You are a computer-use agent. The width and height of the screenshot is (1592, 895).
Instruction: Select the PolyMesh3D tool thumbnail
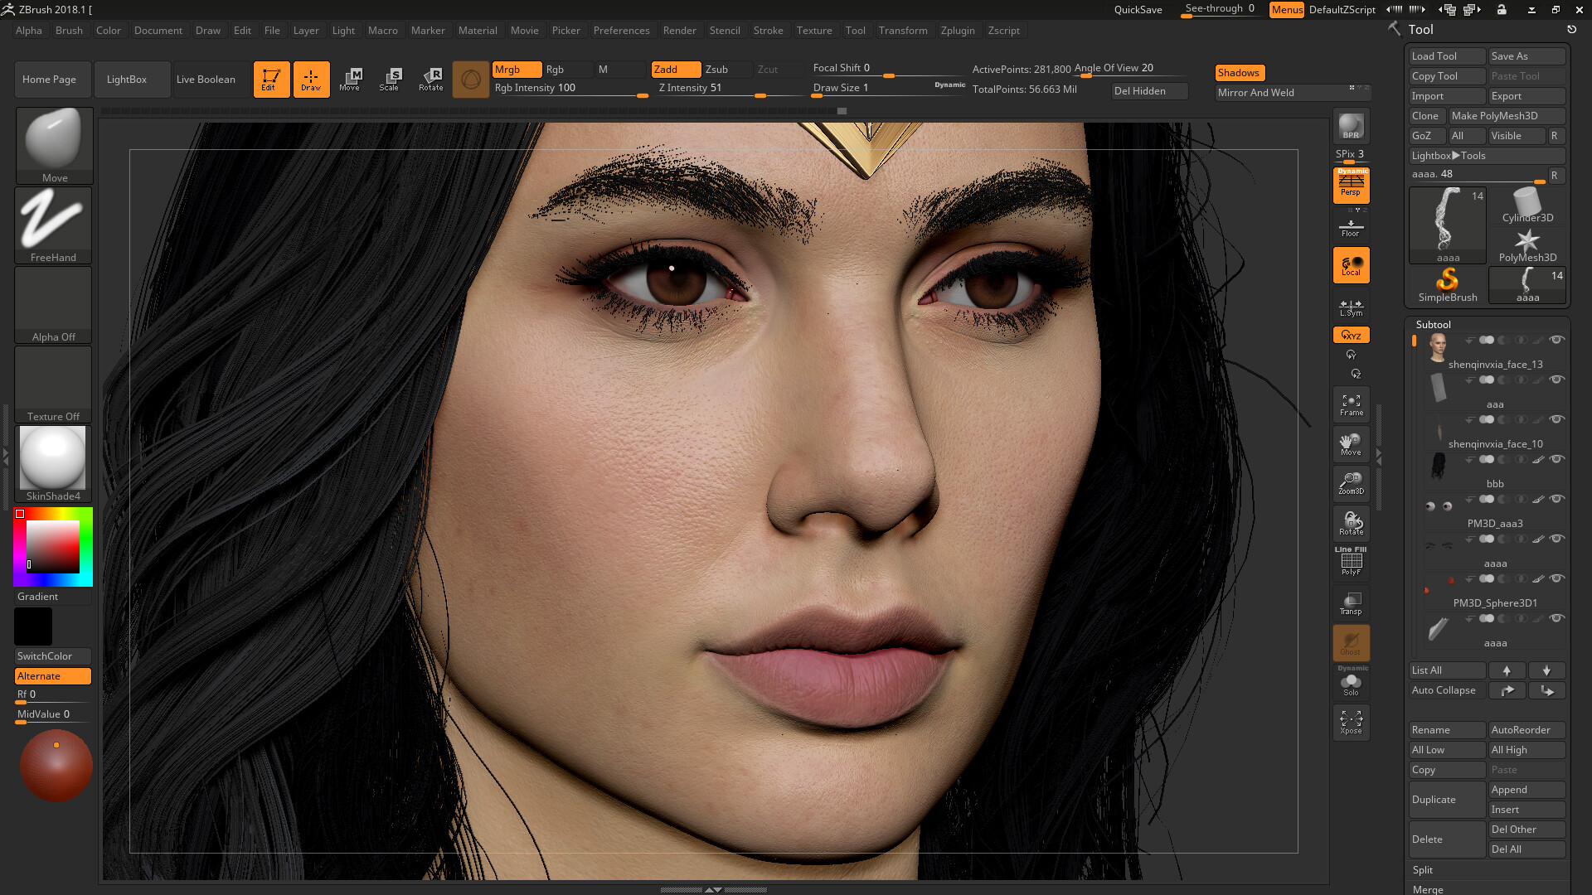coord(1527,245)
